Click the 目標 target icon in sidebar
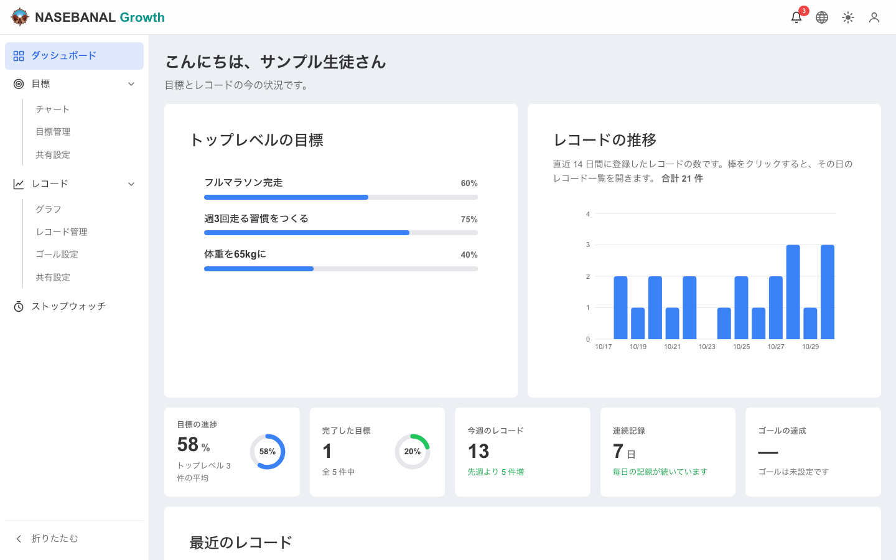The height and width of the screenshot is (560, 896). click(19, 84)
